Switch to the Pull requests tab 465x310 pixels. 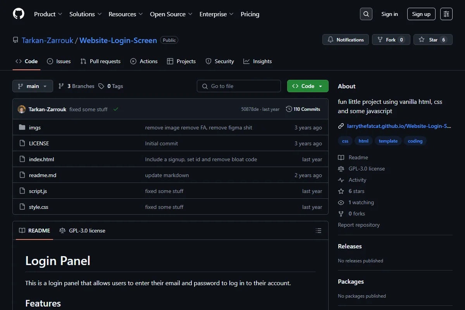click(100, 61)
